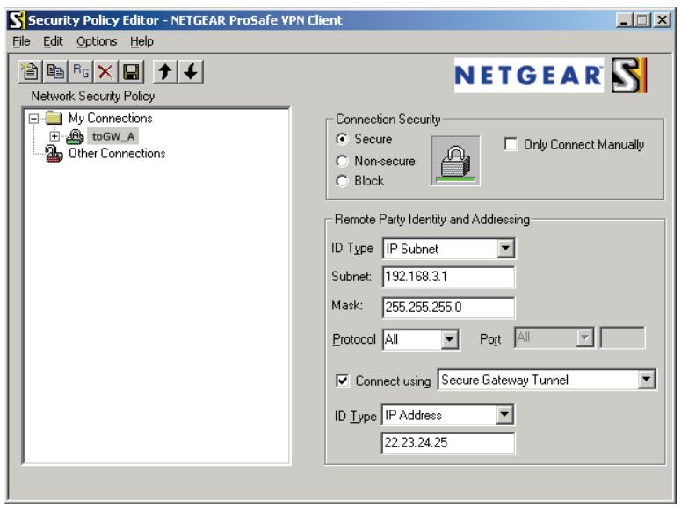Uncheck the Connect using checkbox
The image size is (681, 508).
(342, 381)
